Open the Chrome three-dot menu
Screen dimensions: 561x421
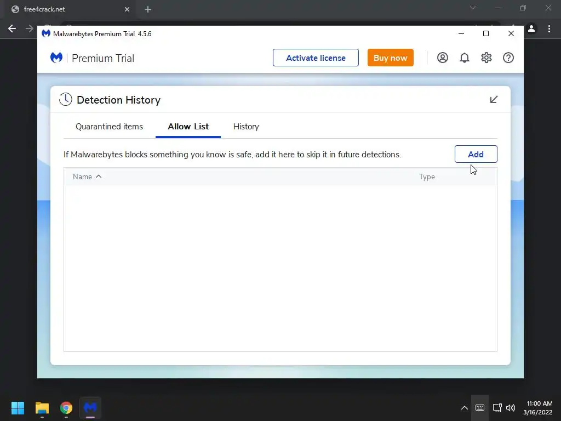pos(549,29)
